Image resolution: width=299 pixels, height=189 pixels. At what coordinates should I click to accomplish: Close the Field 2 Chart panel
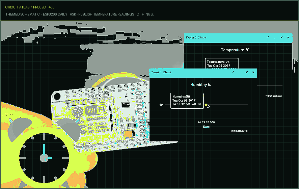pyautogui.click(x=288, y=37)
